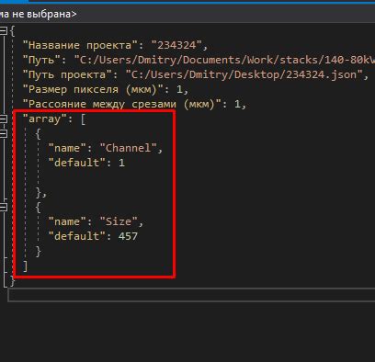Click the "default" key with value 1
375x362 pixels.
(77, 163)
